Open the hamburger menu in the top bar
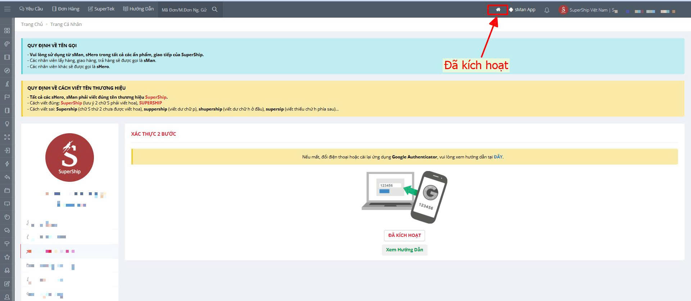This screenshot has height=301, width=691. click(7, 9)
